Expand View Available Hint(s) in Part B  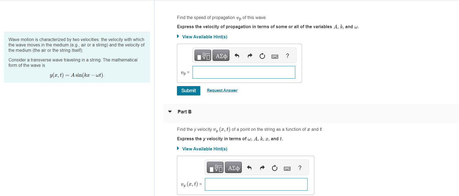click(x=204, y=149)
